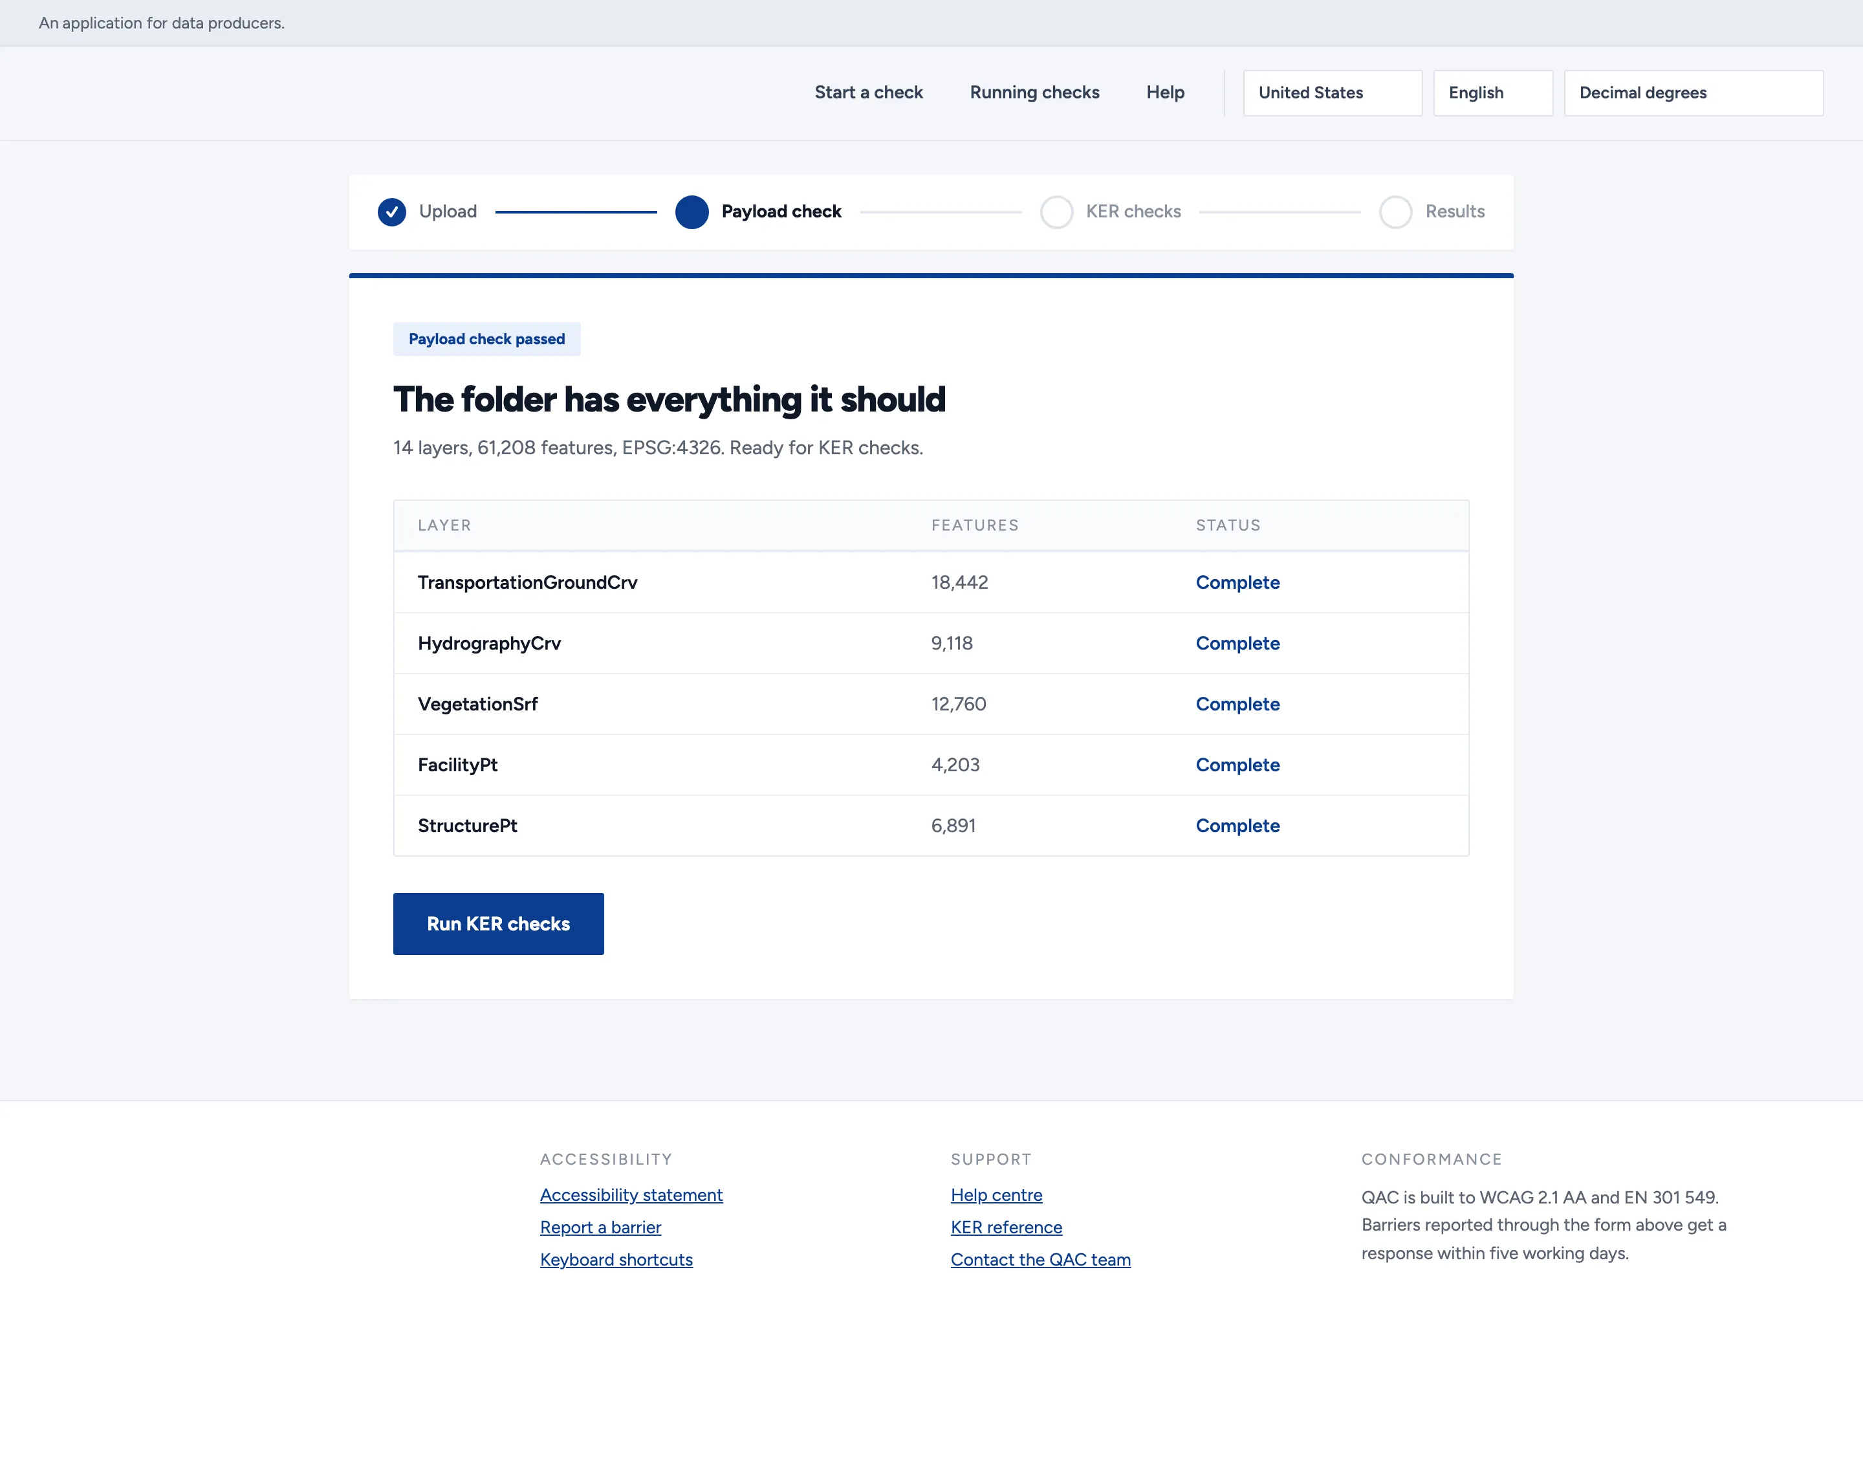Click Complete status for FacilityPt
This screenshot has height=1483, width=1863.
click(x=1237, y=765)
